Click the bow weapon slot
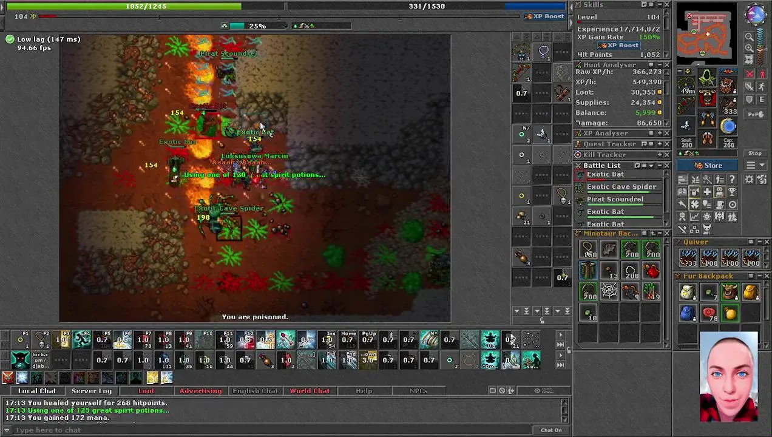The image size is (772, 437). point(686,106)
